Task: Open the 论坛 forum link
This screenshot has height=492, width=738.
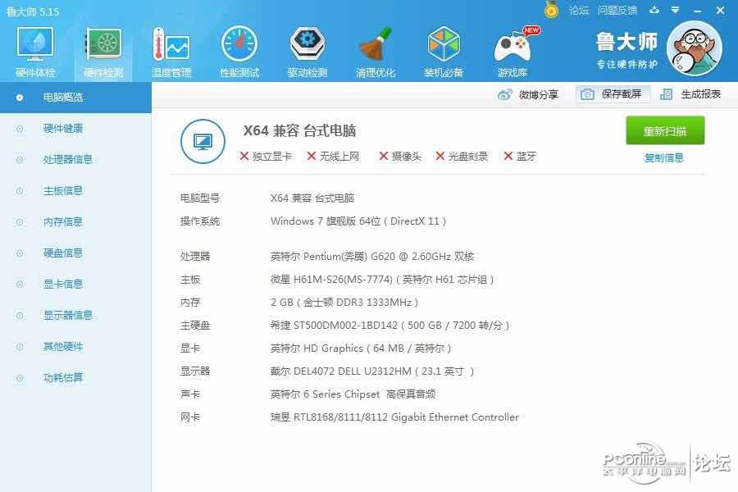Action: coord(578,10)
